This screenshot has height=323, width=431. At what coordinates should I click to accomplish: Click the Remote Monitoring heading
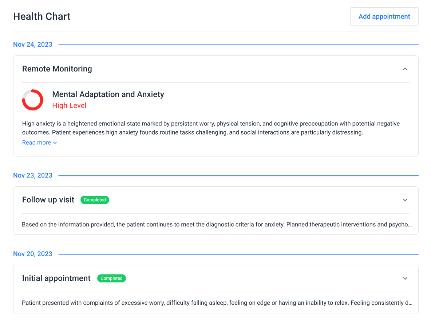pos(57,69)
